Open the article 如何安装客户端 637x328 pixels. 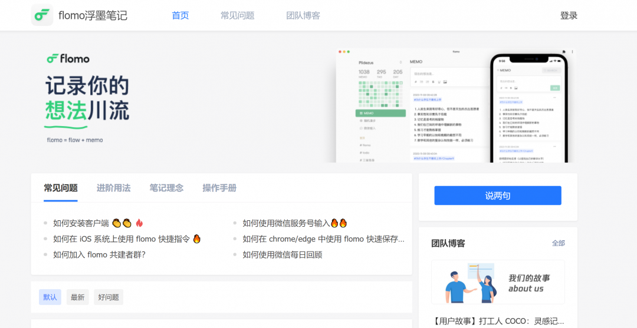coord(98,223)
